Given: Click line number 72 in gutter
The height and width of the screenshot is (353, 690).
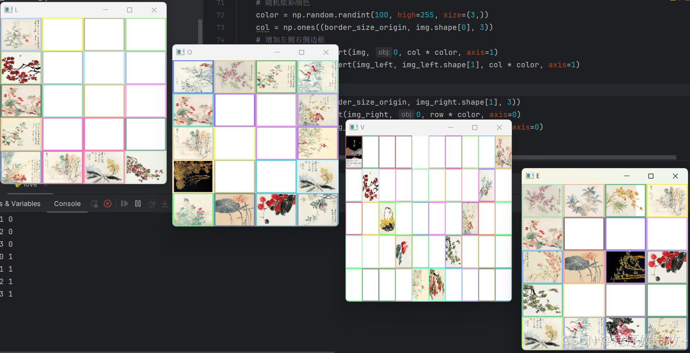Looking at the screenshot, I should 221,15.
